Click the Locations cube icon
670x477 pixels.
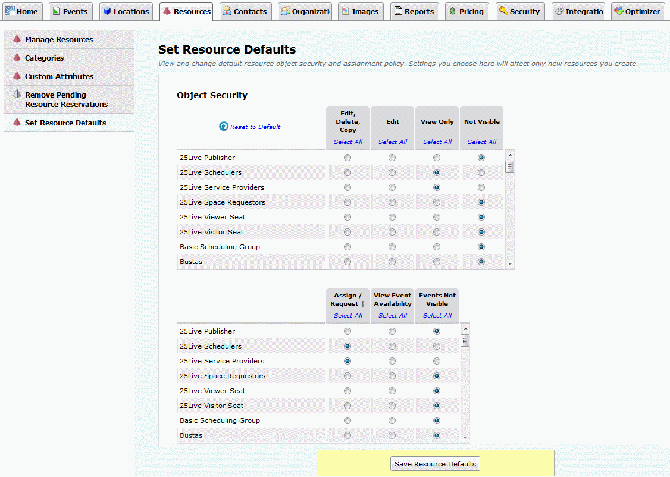click(x=107, y=11)
